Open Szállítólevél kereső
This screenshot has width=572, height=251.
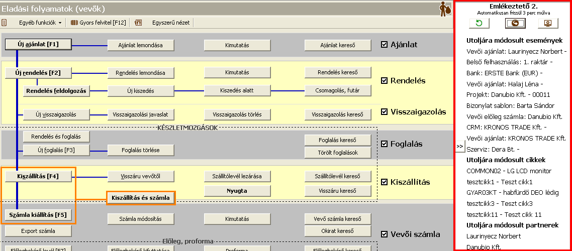pyautogui.click(x=338, y=176)
